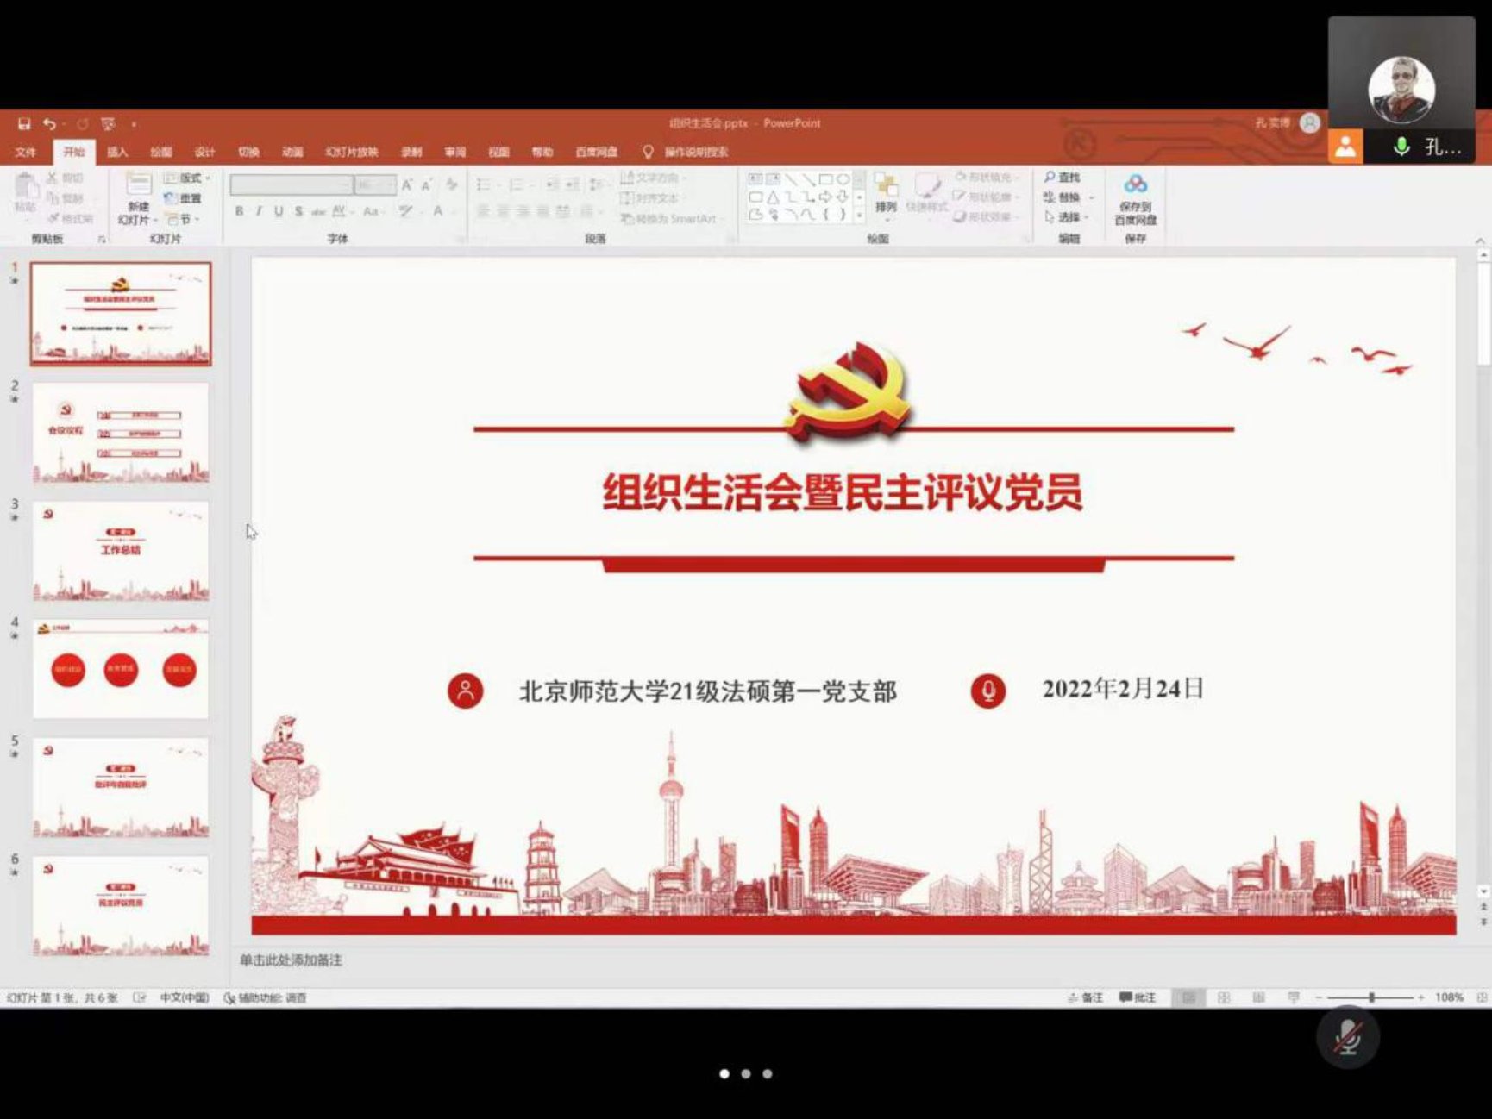This screenshot has height=1119, width=1492.
Task: Toggle the muted microphone button
Action: (1347, 1037)
